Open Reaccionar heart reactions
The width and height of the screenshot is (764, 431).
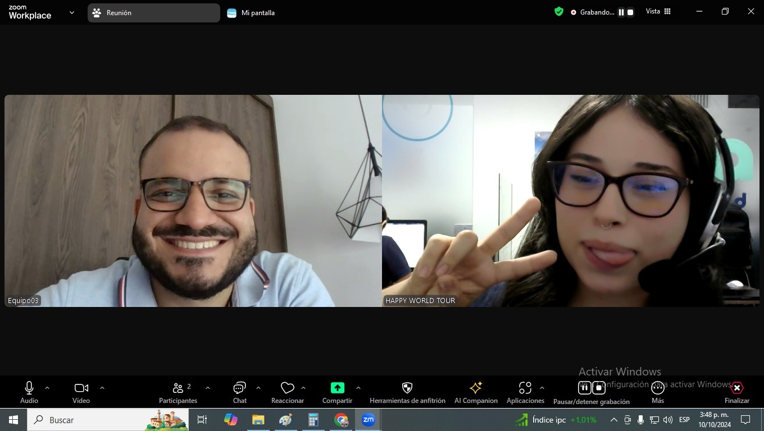(x=288, y=392)
